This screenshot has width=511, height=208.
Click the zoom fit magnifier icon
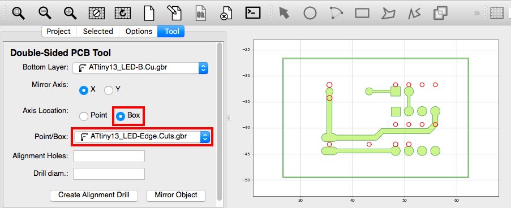18,13
